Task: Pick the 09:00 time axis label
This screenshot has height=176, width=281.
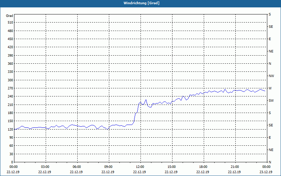Action: point(108,167)
